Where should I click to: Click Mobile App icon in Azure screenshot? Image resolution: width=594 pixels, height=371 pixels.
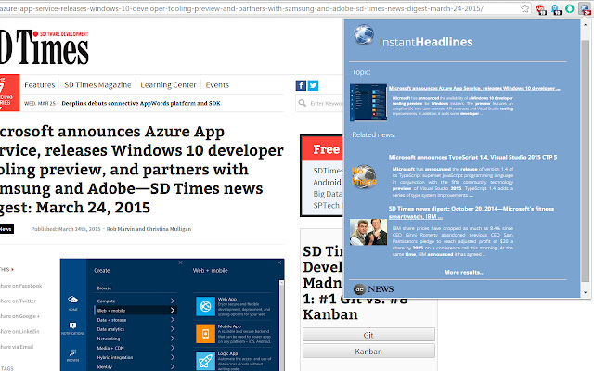[205, 334]
